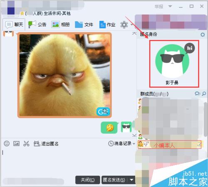Click the 关闭(C) button
208x187 pixels.
coord(88,180)
